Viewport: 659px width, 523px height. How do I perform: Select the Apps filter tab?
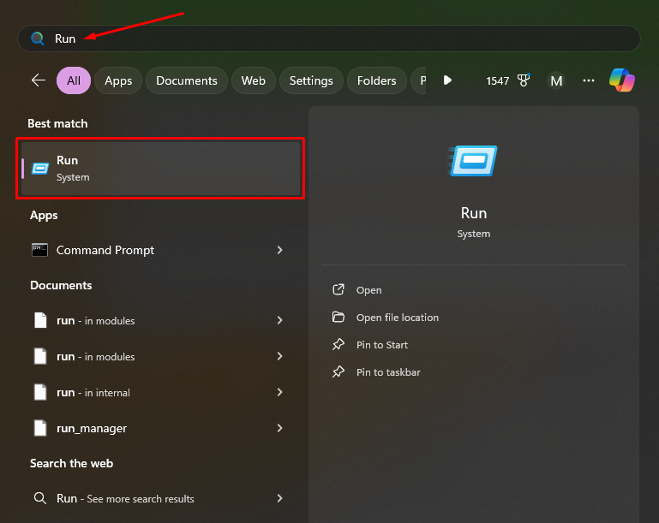coord(118,80)
